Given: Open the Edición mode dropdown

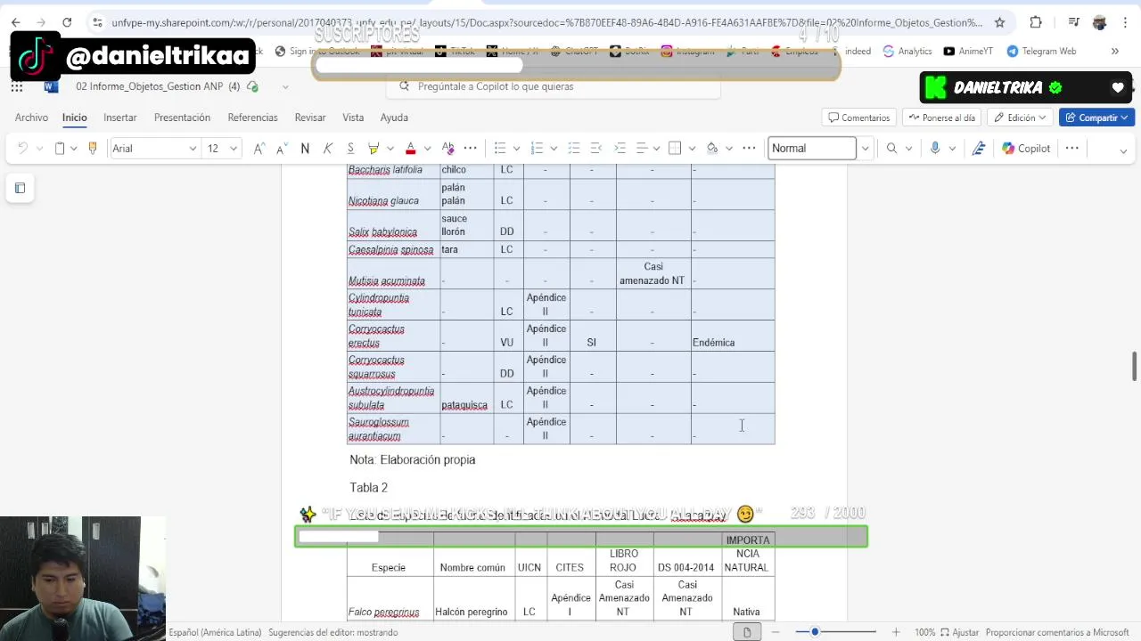Looking at the screenshot, I should click(x=1022, y=118).
